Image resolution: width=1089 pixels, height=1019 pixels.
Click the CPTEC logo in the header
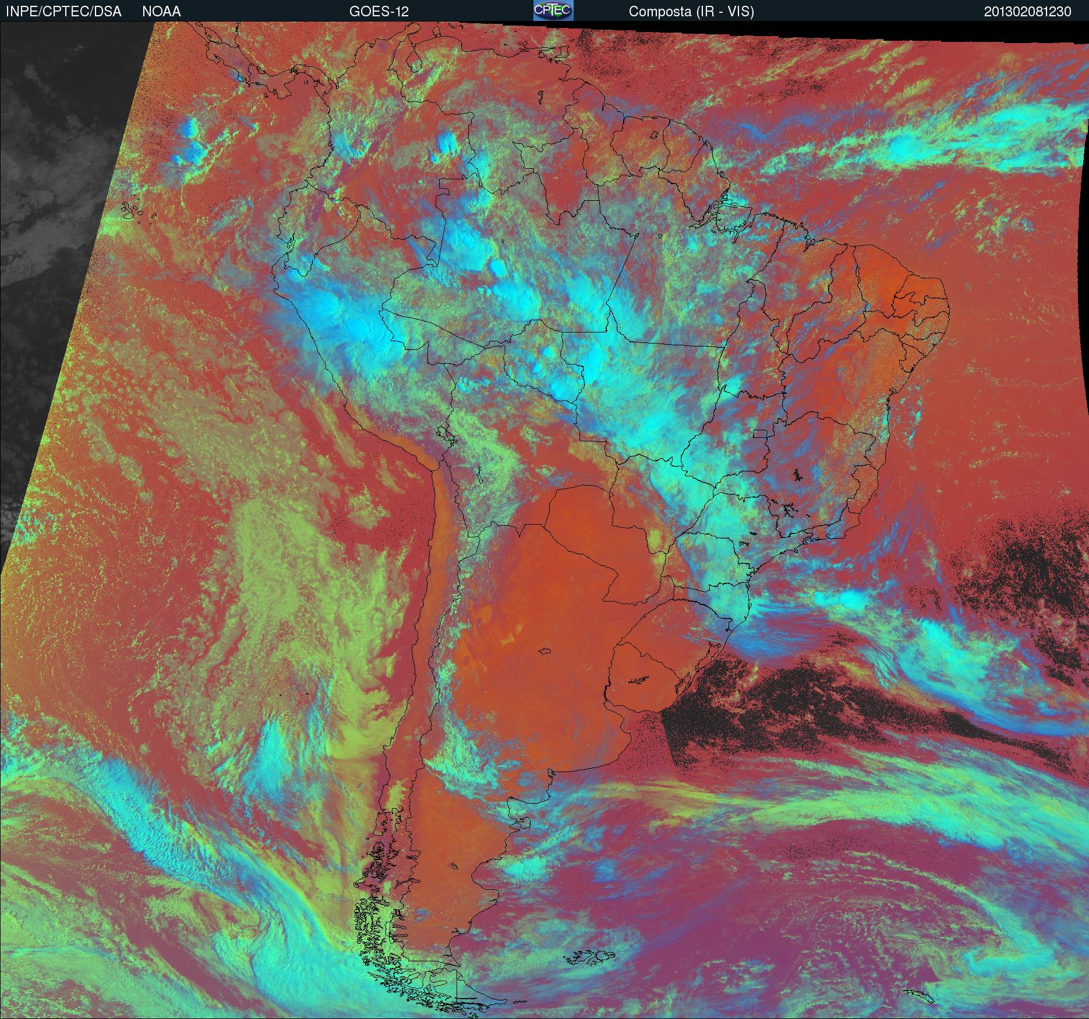pyautogui.click(x=553, y=10)
